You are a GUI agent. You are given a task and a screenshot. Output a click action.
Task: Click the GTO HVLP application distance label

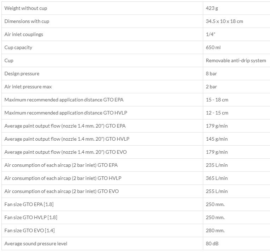coord(65,113)
